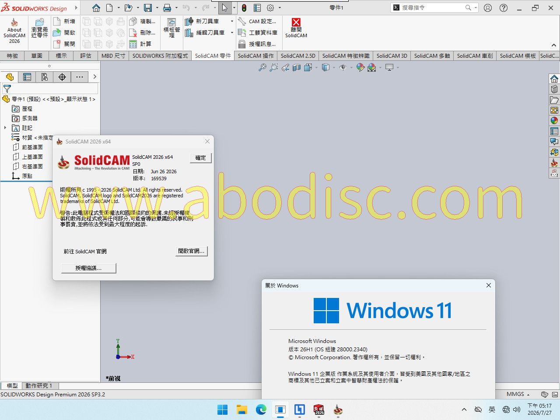Open the SolidCAM icon in right task pane
Viewport: 560px width, 420px height.
[554, 163]
